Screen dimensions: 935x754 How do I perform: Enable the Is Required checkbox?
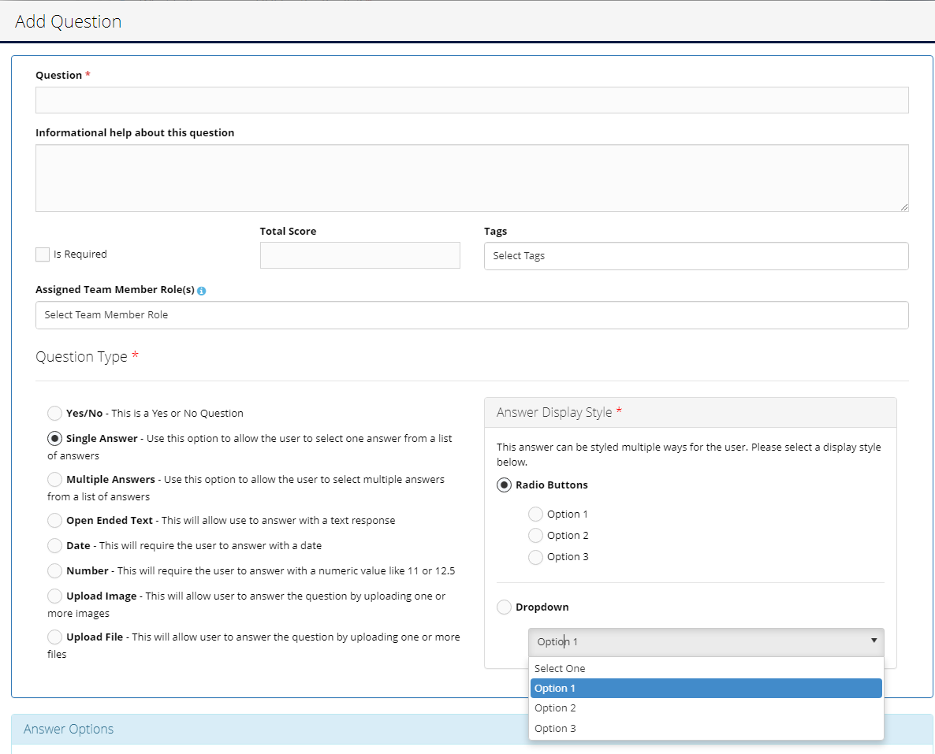[43, 254]
